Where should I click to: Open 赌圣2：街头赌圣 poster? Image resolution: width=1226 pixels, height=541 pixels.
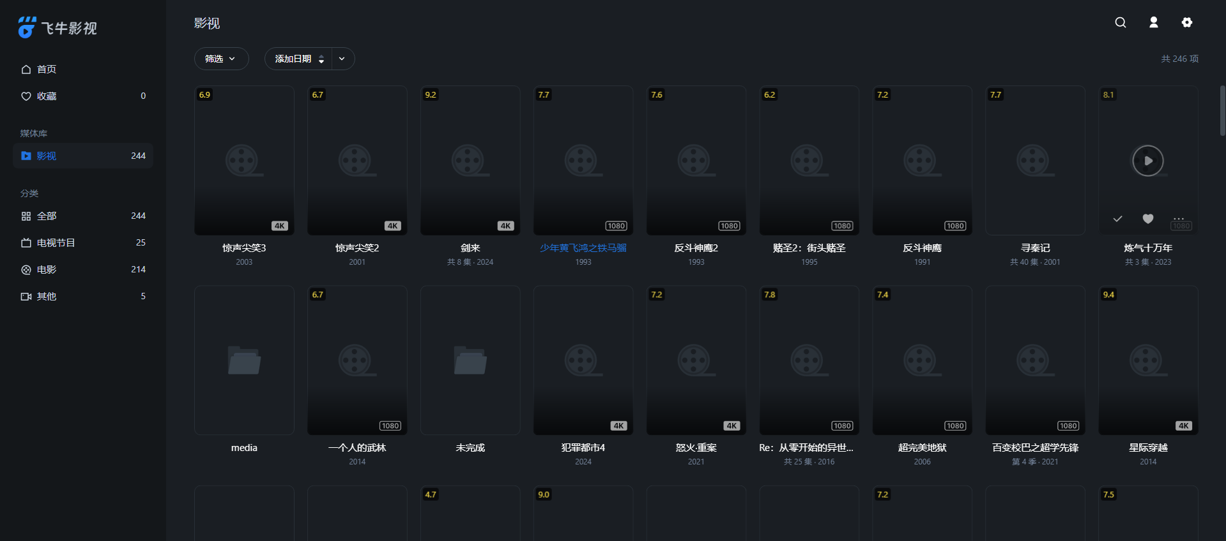pos(809,161)
